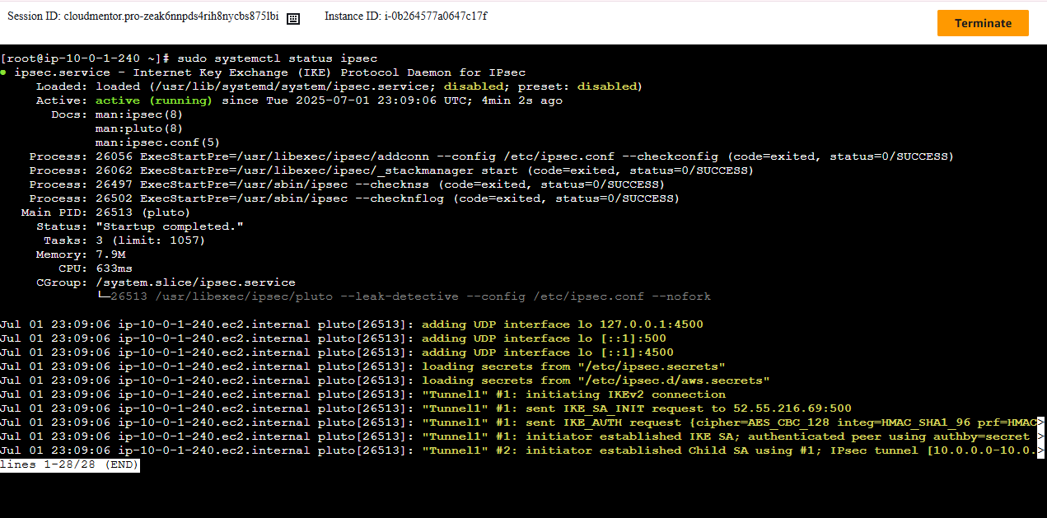Click the truncation arrow on Child SA line
Image resolution: width=1047 pixels, height=518 pixels.
point(1041,450)
